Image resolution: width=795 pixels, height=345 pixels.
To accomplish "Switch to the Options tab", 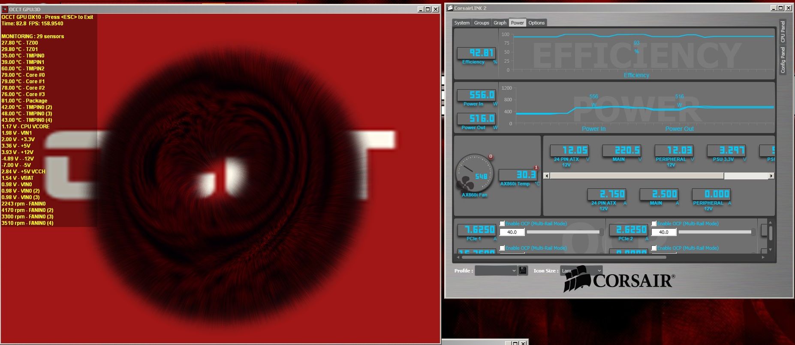I will 536,23.
